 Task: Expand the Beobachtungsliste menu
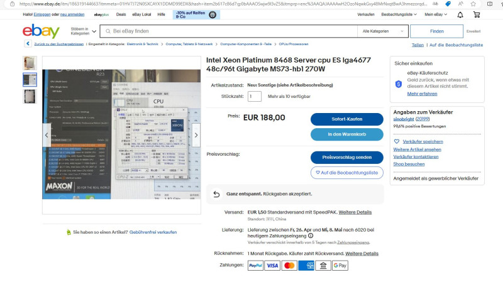(x=399, y=14)
